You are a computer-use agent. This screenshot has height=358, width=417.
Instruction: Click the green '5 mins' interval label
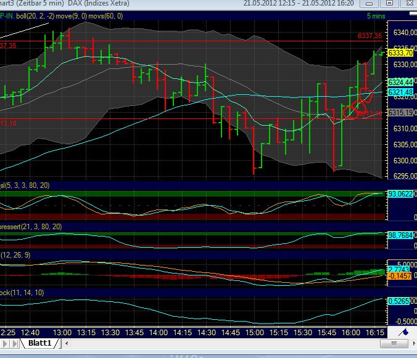376,16
